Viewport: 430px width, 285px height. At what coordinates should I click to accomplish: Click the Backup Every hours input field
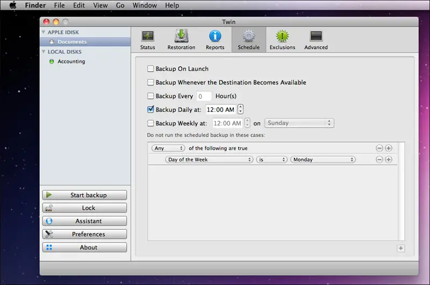(x=204, y=96)
